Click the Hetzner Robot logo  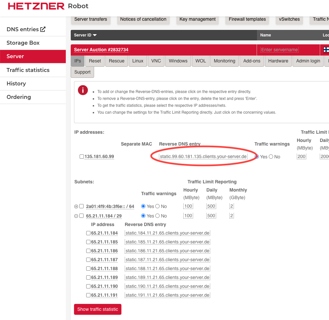point(48,6)
